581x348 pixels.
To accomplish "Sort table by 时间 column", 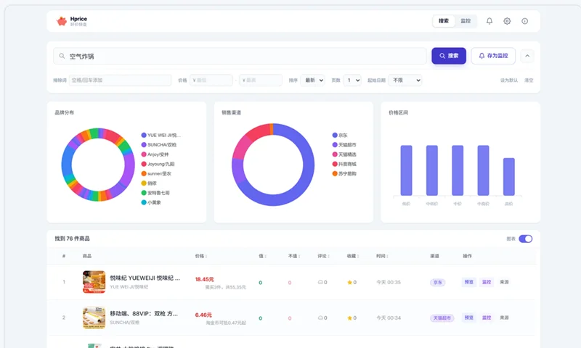I will (x=382, y=256).
